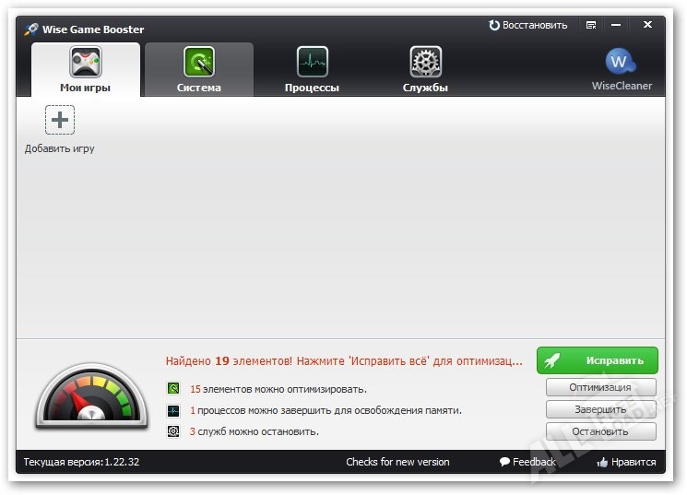Open the Службы tab
This screenshot has height=495, width=687.
click(425, 70)
